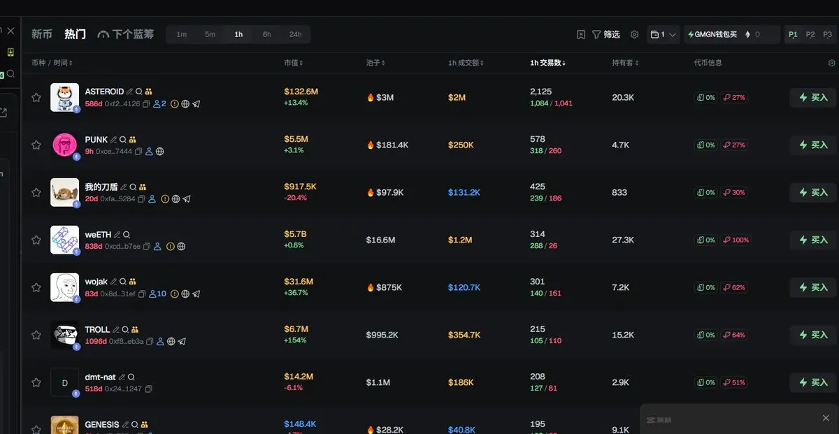Screen dimensions: 839x434
Task: Open the website globe icon for PUNK
Action: [160, 152]
